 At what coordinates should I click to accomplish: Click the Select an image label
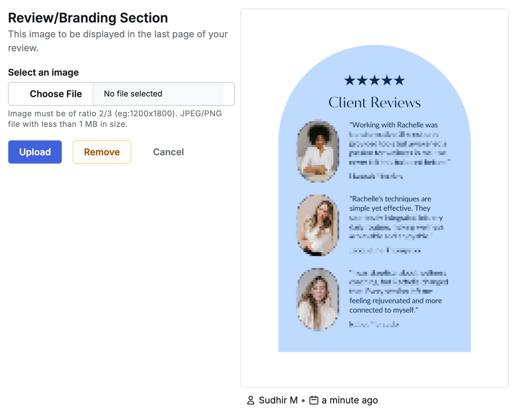(x=43, y=72)
